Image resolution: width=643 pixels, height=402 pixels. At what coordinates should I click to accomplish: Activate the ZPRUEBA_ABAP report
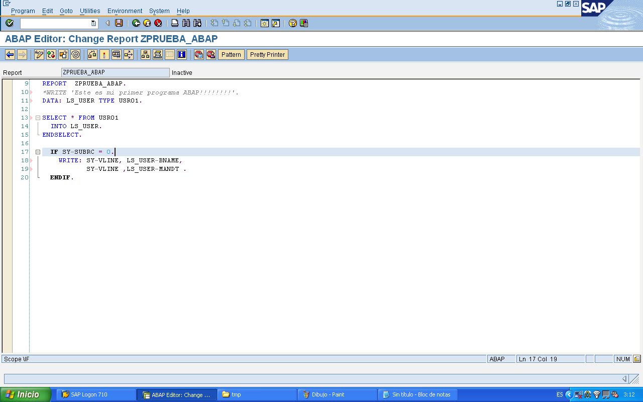[x=63, y=54]
